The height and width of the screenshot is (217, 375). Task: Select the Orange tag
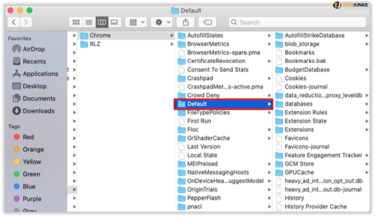29,150
